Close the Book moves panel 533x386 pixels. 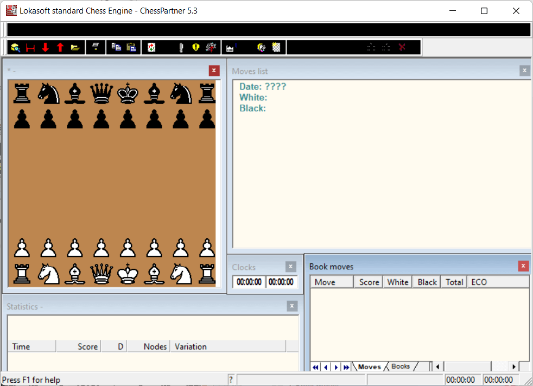(523, 265)
